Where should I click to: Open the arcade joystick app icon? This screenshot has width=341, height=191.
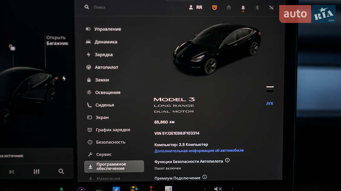click(x=151, y=188)
